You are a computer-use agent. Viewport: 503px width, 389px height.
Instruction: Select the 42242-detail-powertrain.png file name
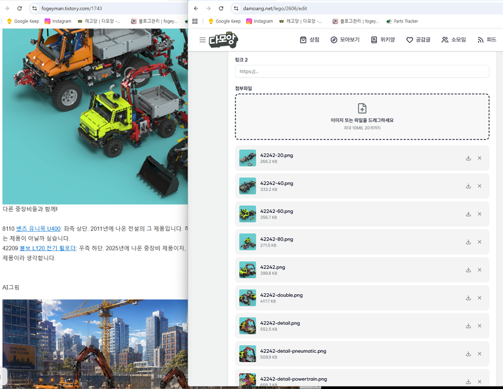pos(293,379)
